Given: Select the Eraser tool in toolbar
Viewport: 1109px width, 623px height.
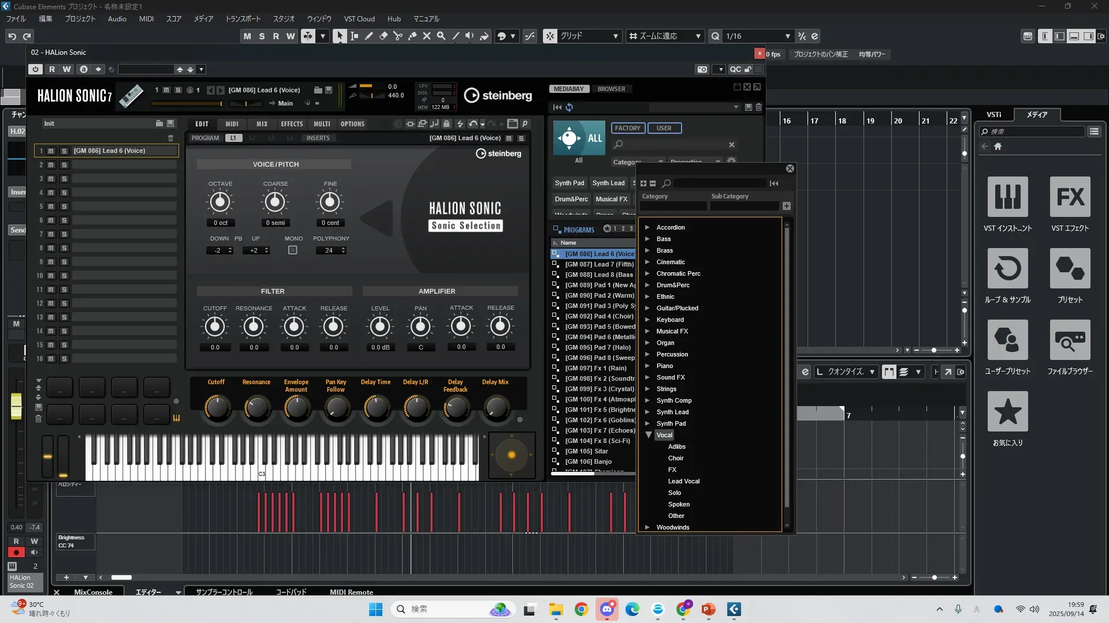Looking at the screenshot, I should 384,36.
